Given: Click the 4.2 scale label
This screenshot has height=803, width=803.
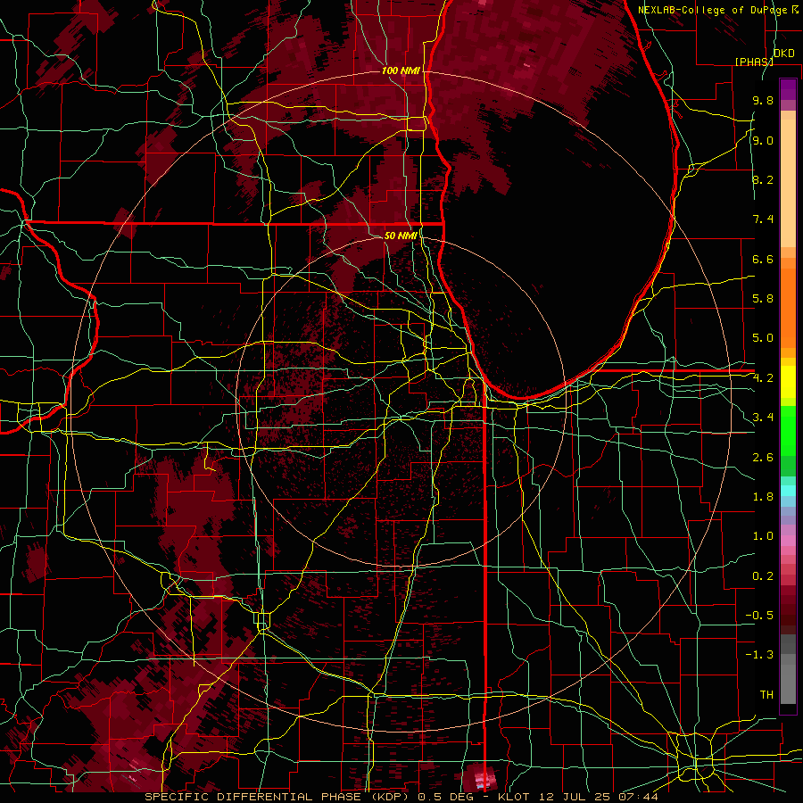Looking at the screenshot, I should tap(763, 378).
